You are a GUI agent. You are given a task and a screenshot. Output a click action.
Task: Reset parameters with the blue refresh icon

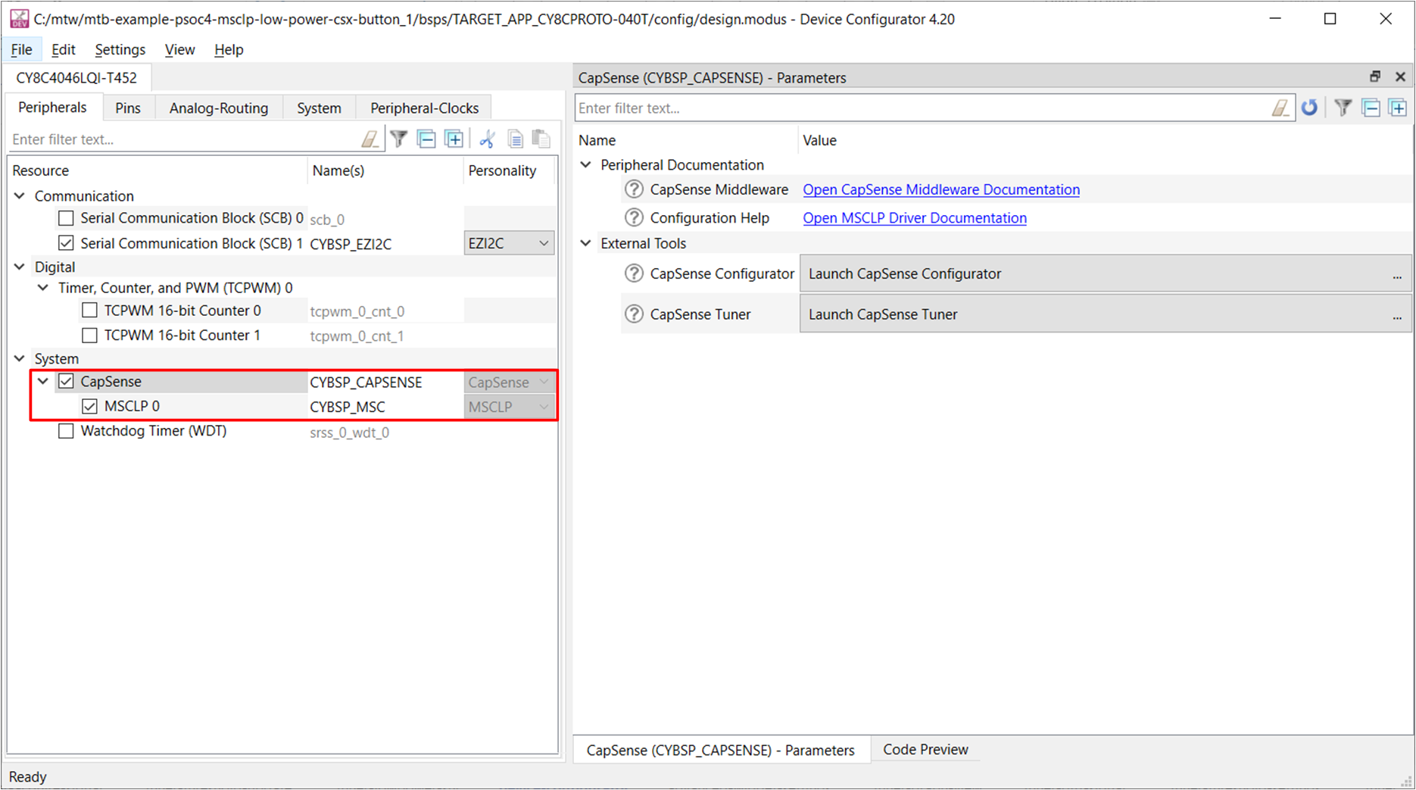tap(1309, 108)
